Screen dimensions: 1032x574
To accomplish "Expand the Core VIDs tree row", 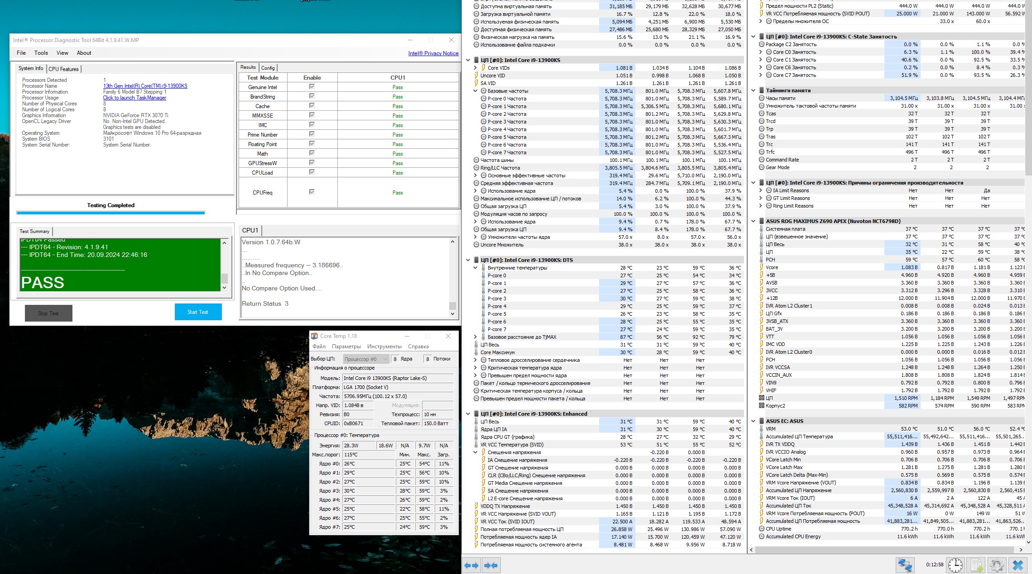I will click(475, 68).
